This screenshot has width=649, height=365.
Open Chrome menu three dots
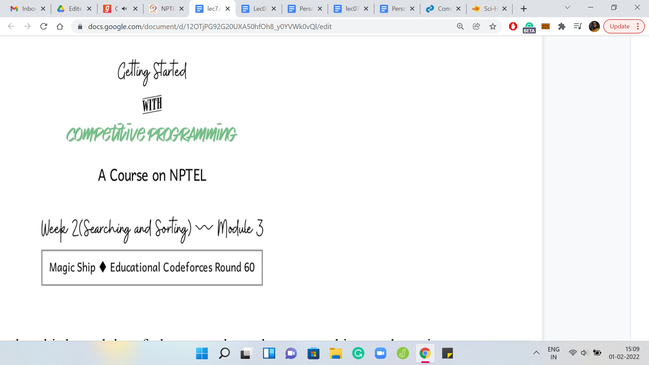(638, 26)
